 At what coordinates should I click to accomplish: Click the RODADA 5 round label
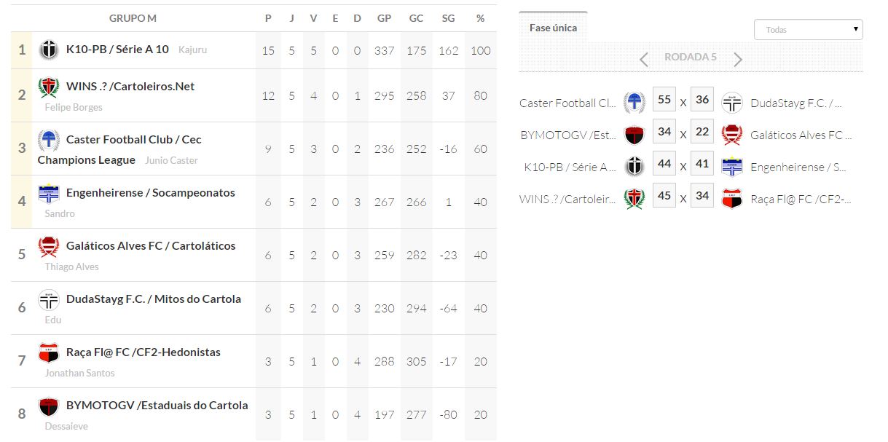click(x=691, y=57)
